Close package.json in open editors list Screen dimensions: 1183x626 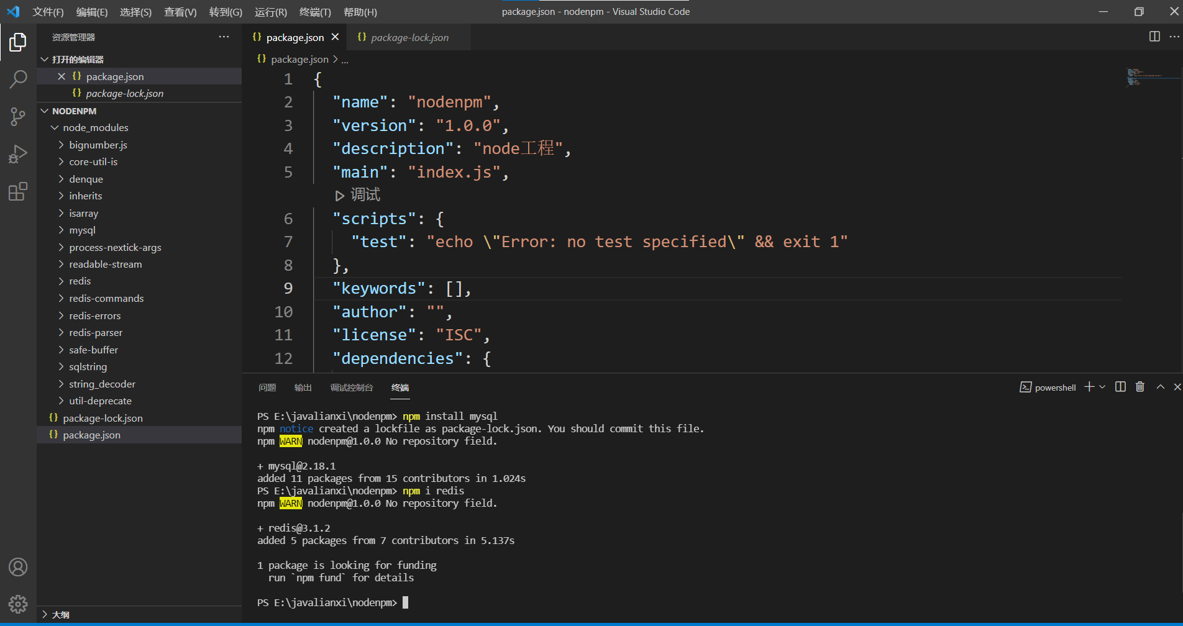coord(61,76)
